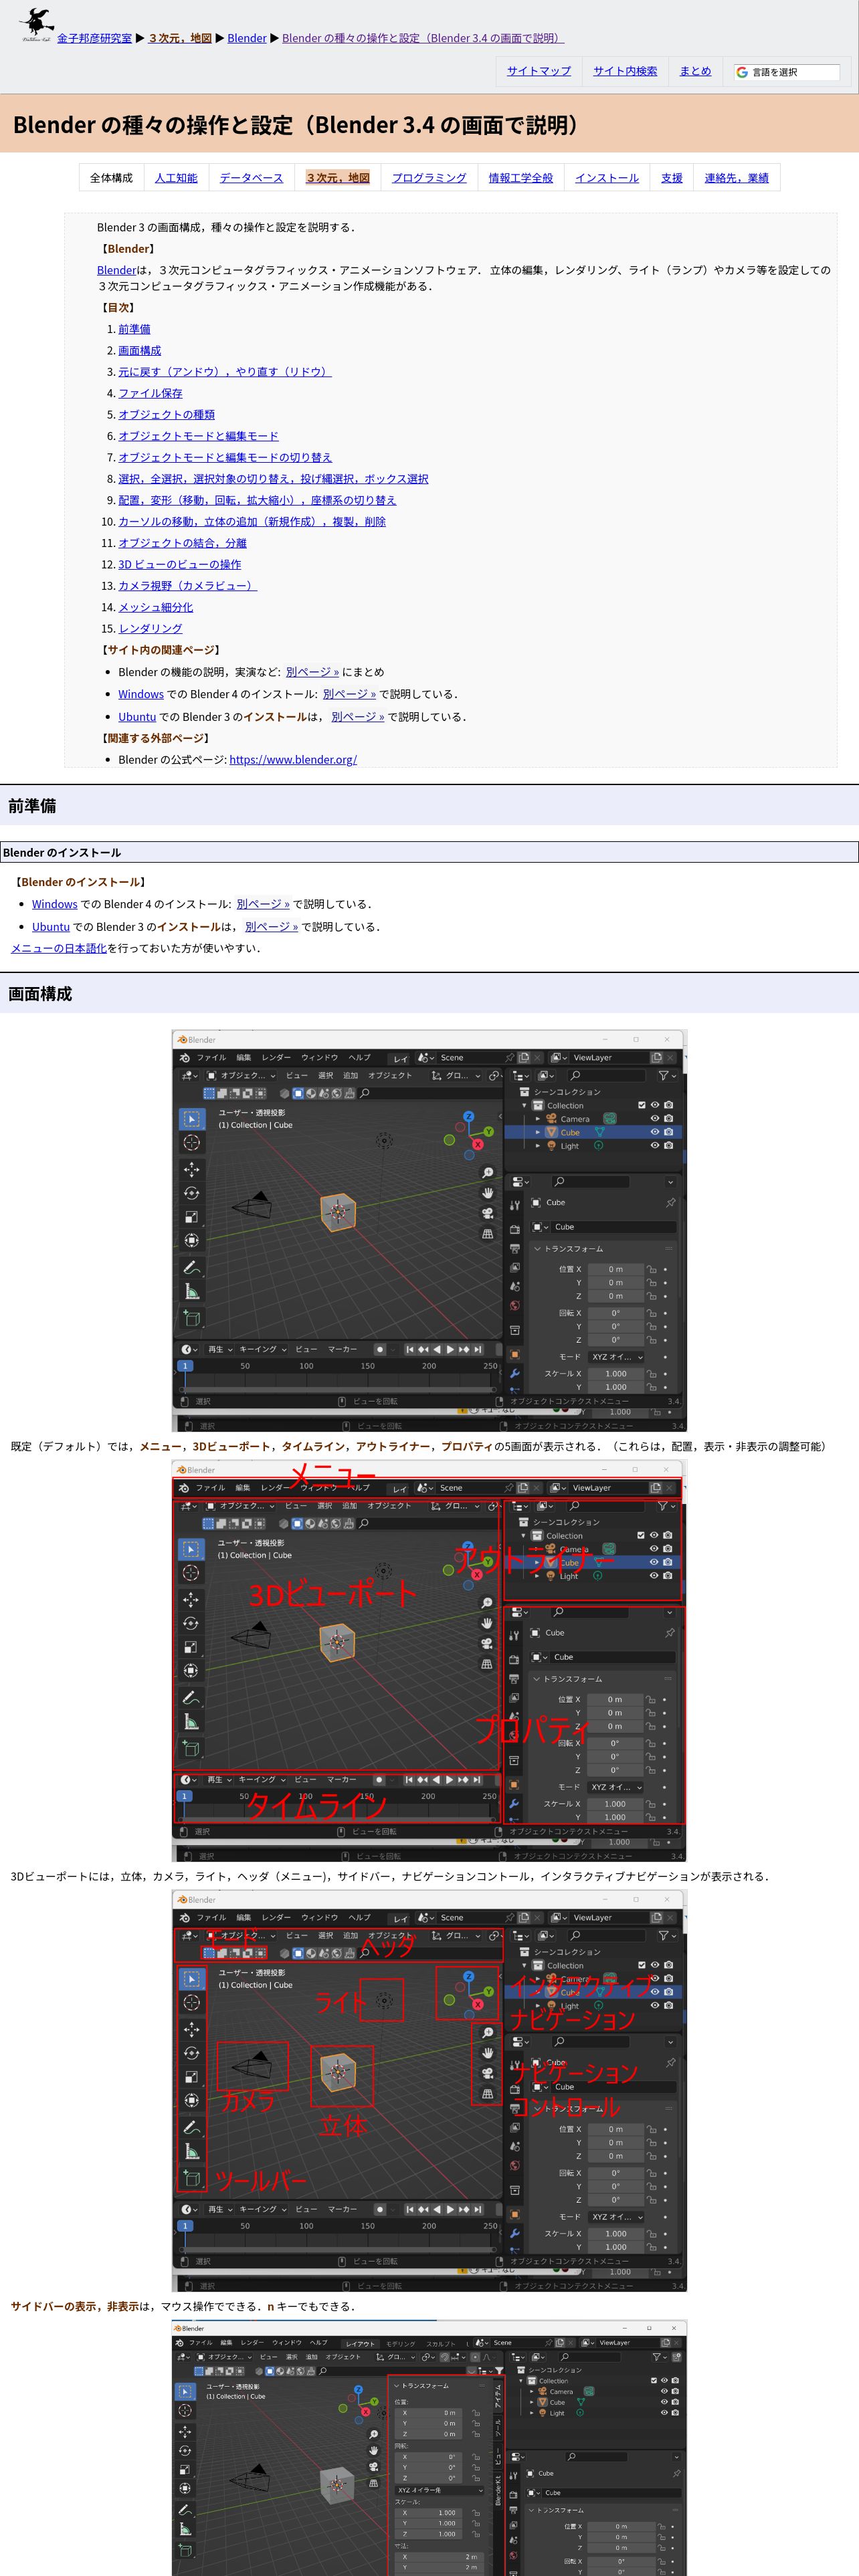Image resolution: width=859 pixels, height=2576 pixels.
Task: In the top Blender screenshot, select the Select Box tool
Action: 192,1118
